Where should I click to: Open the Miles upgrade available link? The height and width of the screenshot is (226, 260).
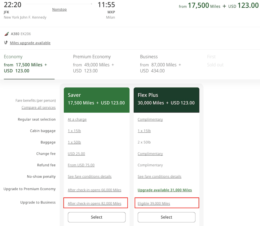coord(30,43)
